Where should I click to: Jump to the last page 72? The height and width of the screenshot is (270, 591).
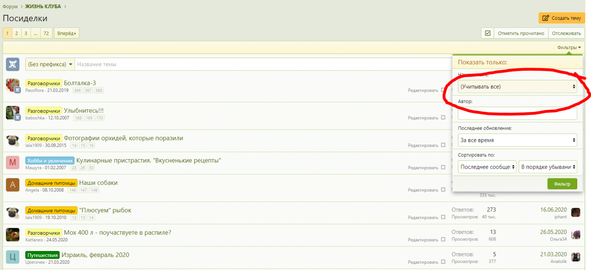(46, 33)
